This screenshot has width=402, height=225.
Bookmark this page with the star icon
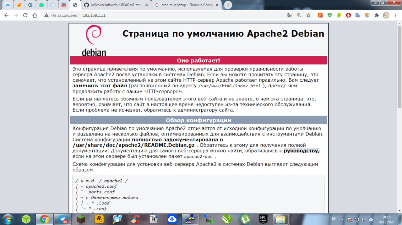click(x=308, y=15)
